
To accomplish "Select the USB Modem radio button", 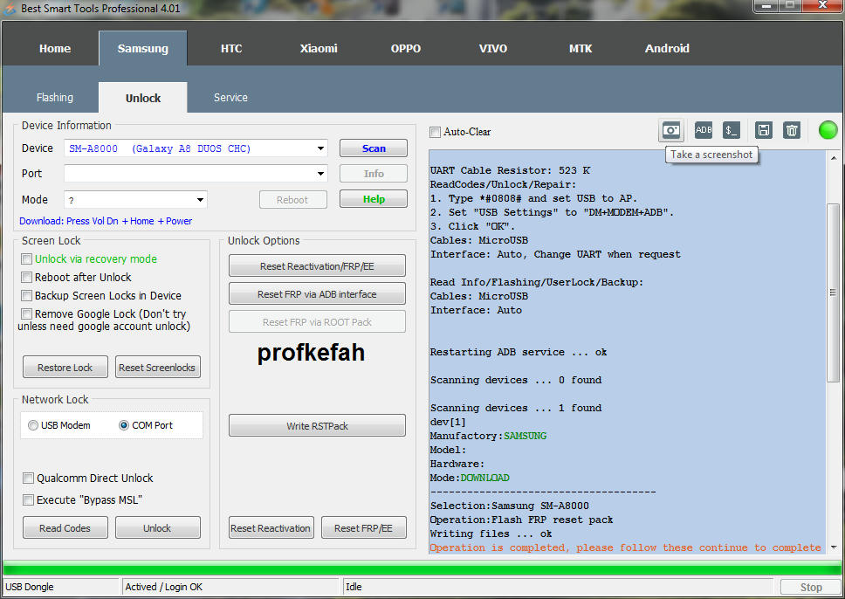I will 33,425.
